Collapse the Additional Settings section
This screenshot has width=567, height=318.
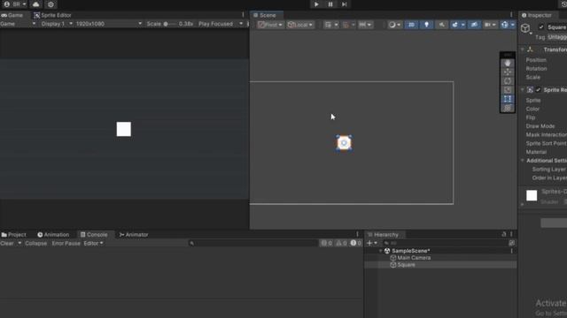click(x=523, y=161)
